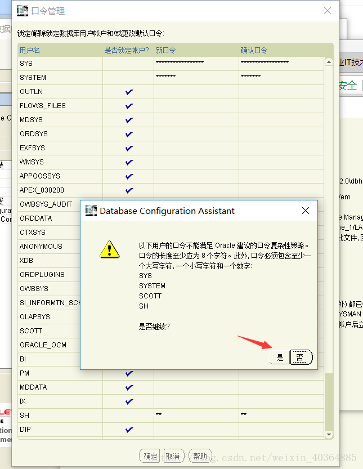Image resolution: width=363 pixels, height=469 pixels.
Task: Select the XDB username cell
Action: (x=49, y=261)
